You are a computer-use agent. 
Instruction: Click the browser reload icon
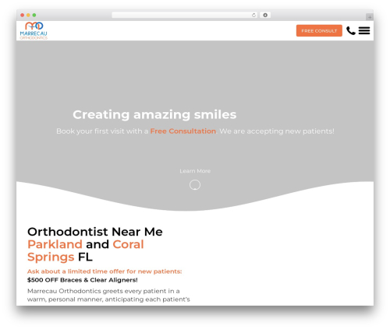click(253, 16)
